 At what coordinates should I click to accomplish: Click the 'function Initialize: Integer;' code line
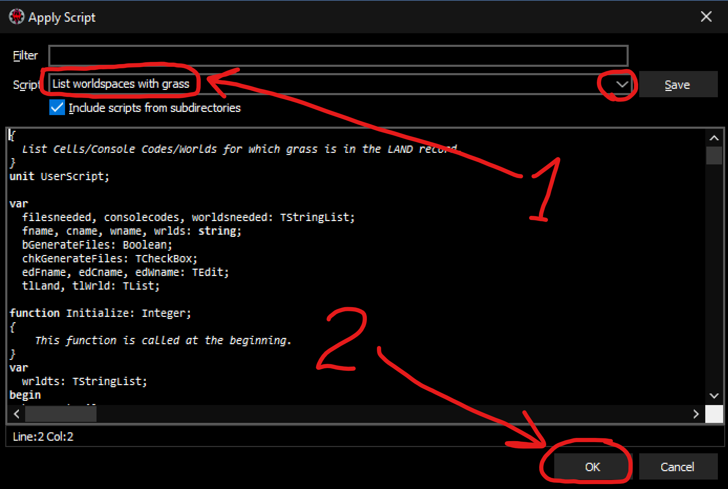tap(100, 313)
